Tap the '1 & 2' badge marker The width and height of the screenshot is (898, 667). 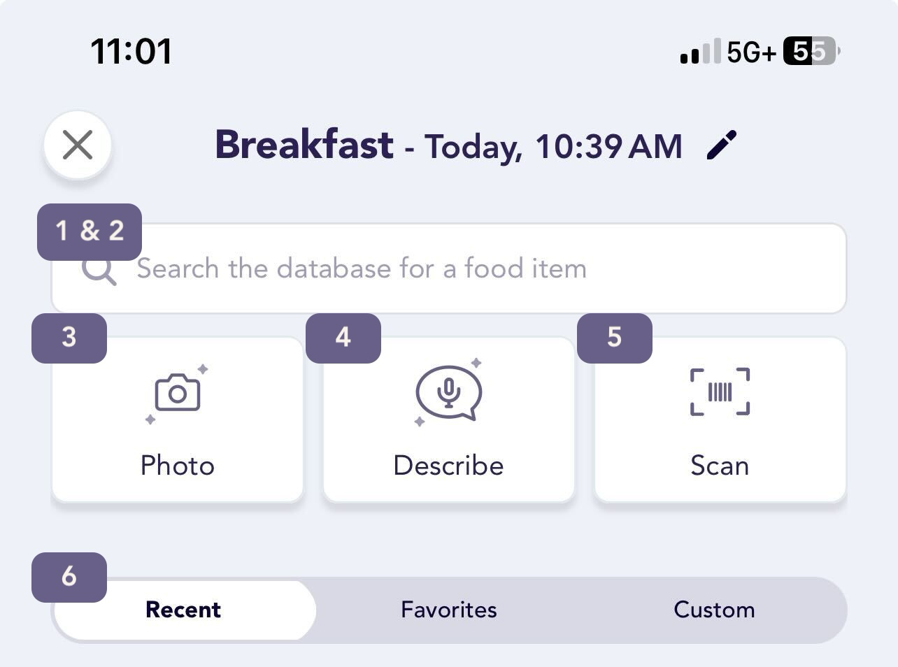[90, 231]
